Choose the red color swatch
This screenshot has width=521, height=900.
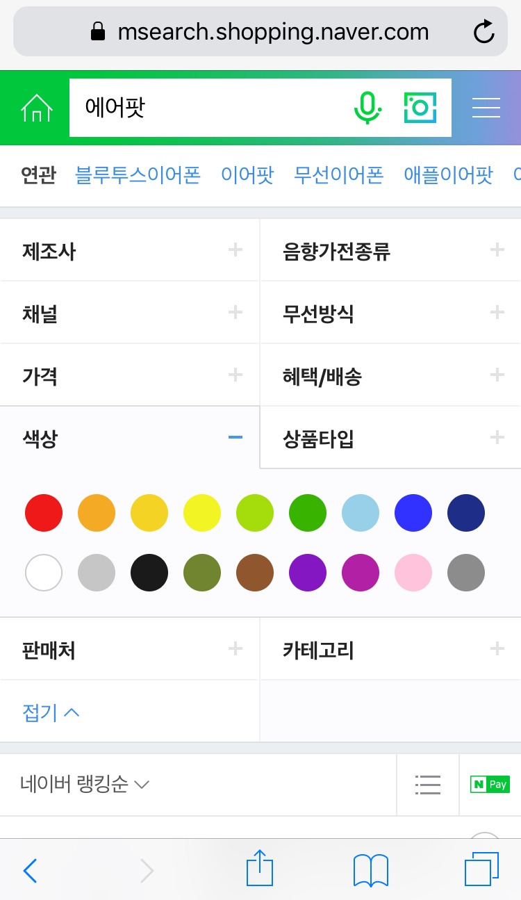[x=44, y=514]
